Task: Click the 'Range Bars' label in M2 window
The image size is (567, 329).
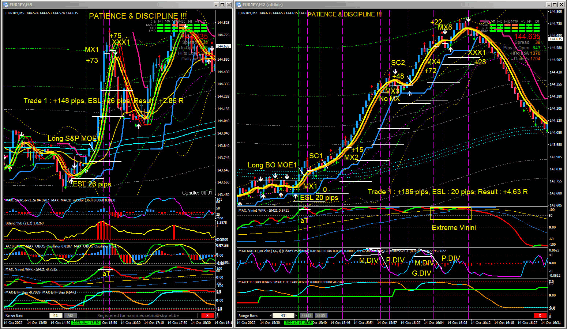Action: click(248, 315)
